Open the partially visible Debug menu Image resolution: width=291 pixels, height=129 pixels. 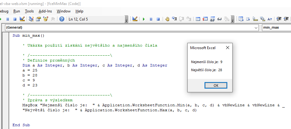(x=4, y=11)
